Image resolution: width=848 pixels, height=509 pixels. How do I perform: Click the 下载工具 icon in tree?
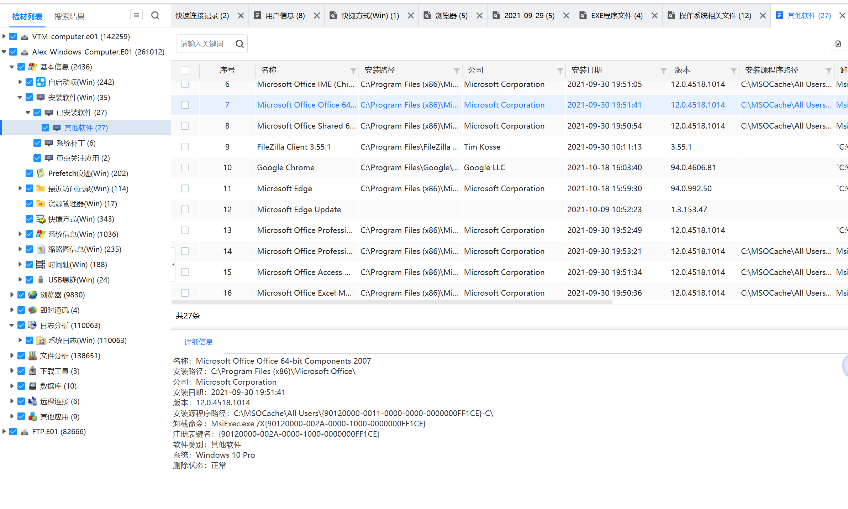[33, 371]
